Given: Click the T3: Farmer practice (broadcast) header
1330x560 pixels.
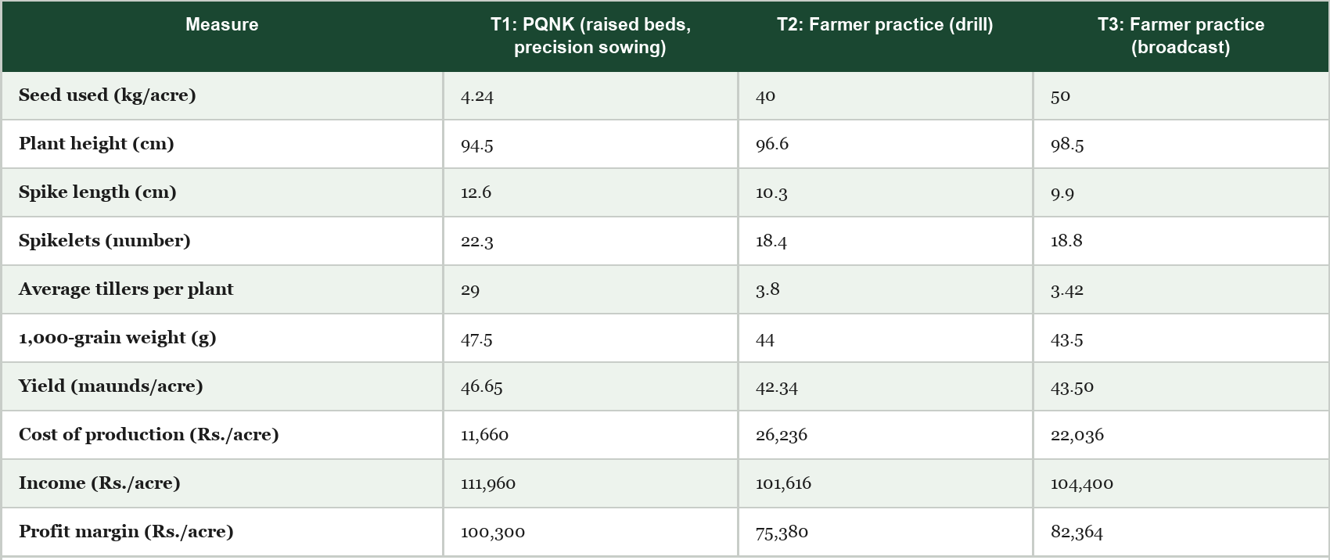Looking at the screenshot, I should (x=1181, y=36).
